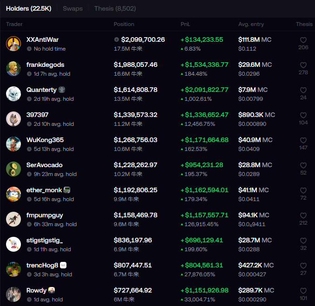Switch to the Holders (22.5K) tab
Viewport: 315px width, 306px height.
click(x=28, y=8)
